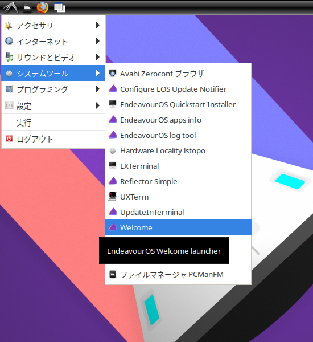Expand the 設定 submenu arrow
The width and height of the screenshot is (313, 342).
point(98,105)
